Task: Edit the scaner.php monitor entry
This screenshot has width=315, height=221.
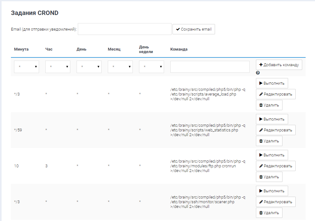Action: [x=276, y=202]
